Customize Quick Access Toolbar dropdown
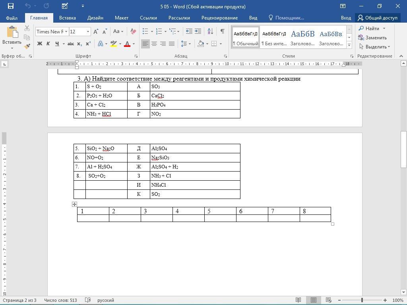The height and width of the screenshot is (305, 407). [83, 6]
